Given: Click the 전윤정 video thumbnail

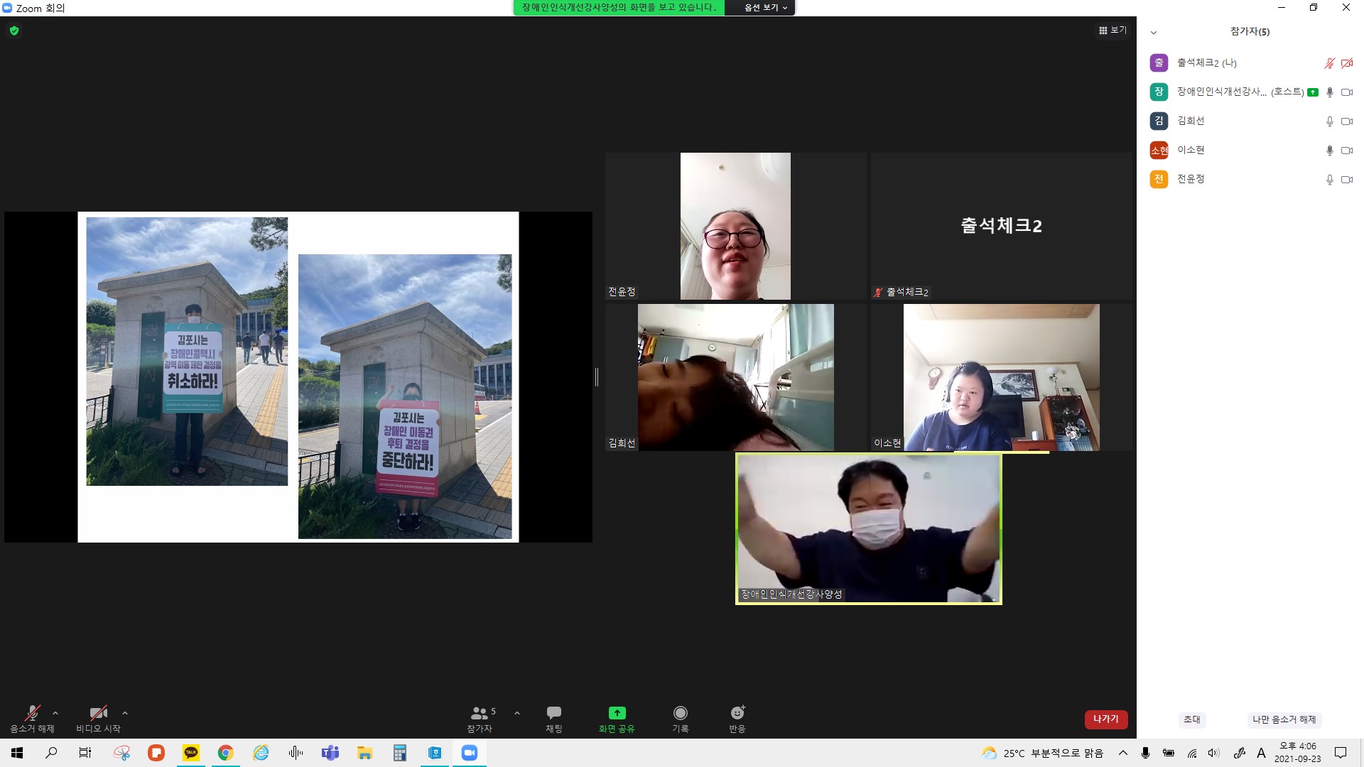Looking at the screenshot, I should pos(735,226).
